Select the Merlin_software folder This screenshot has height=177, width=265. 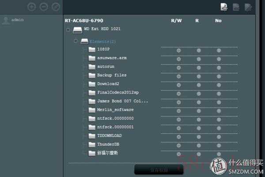(115, 110)
